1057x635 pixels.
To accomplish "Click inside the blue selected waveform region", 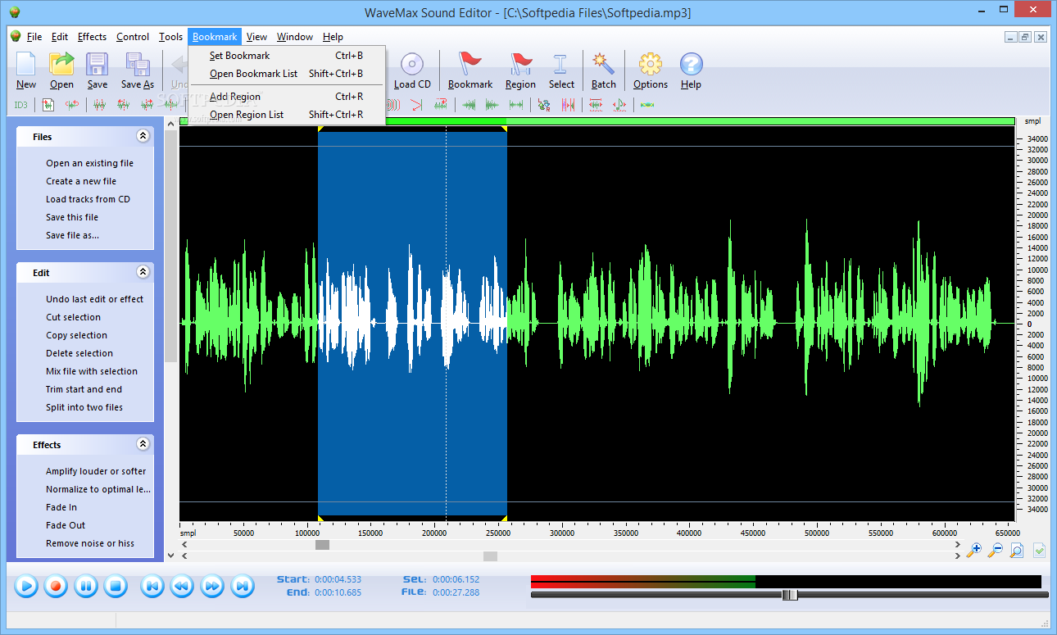I will tap(412, 324).
